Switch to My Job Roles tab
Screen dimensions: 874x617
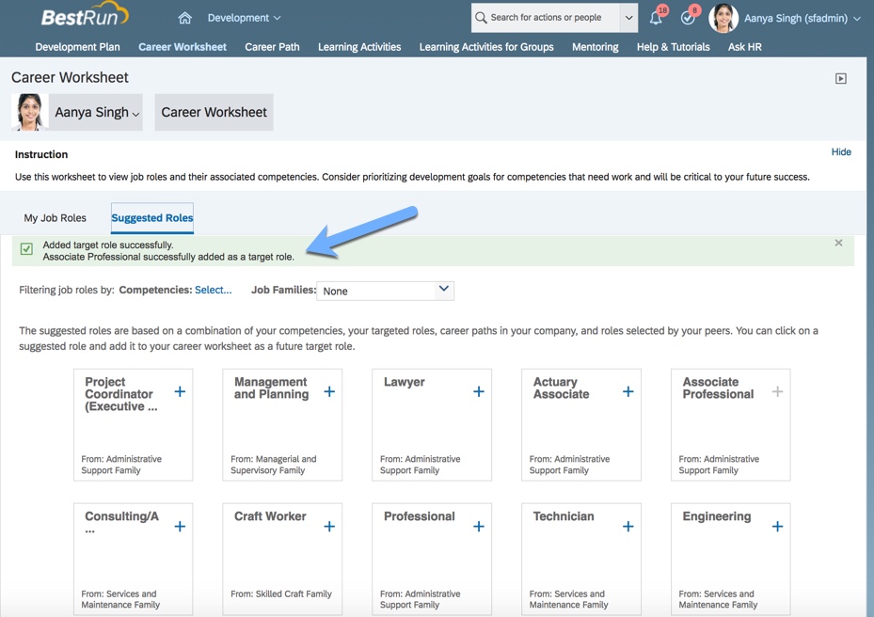click(x=55, y=218)
